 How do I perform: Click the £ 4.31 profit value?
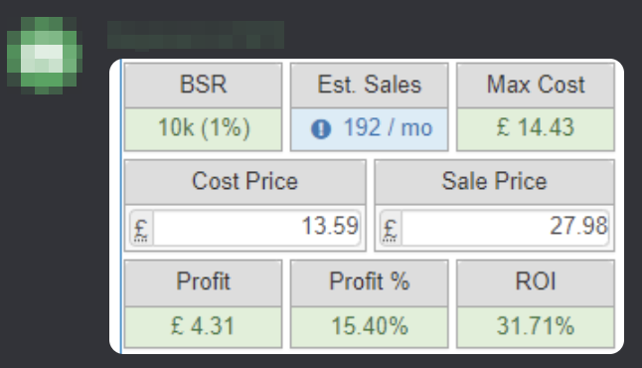click(x=203, y=327)
